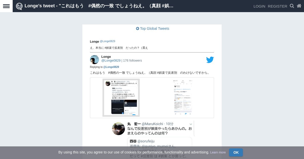Click Replying to @Longe0829 link
The height and width of the screenshot is (159, 304).
pyautogui.click(x=111, y=67)
